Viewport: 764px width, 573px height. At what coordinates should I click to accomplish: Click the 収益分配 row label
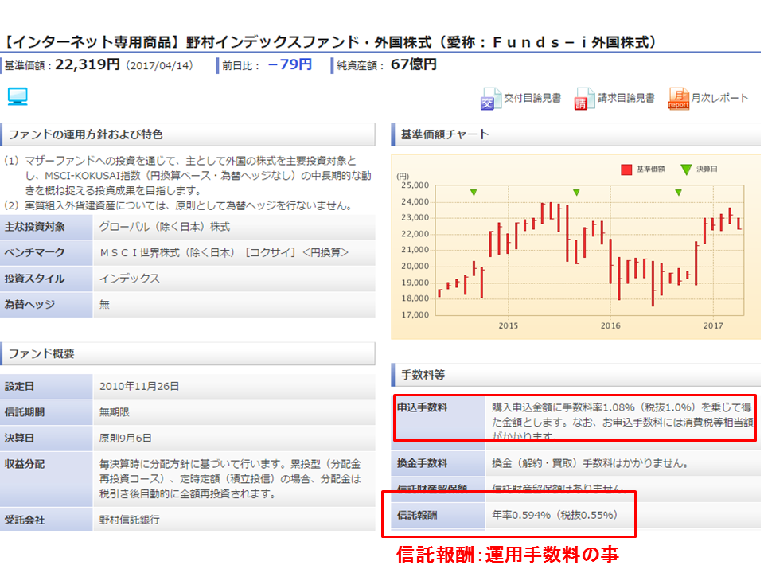(x=25, y=464)
